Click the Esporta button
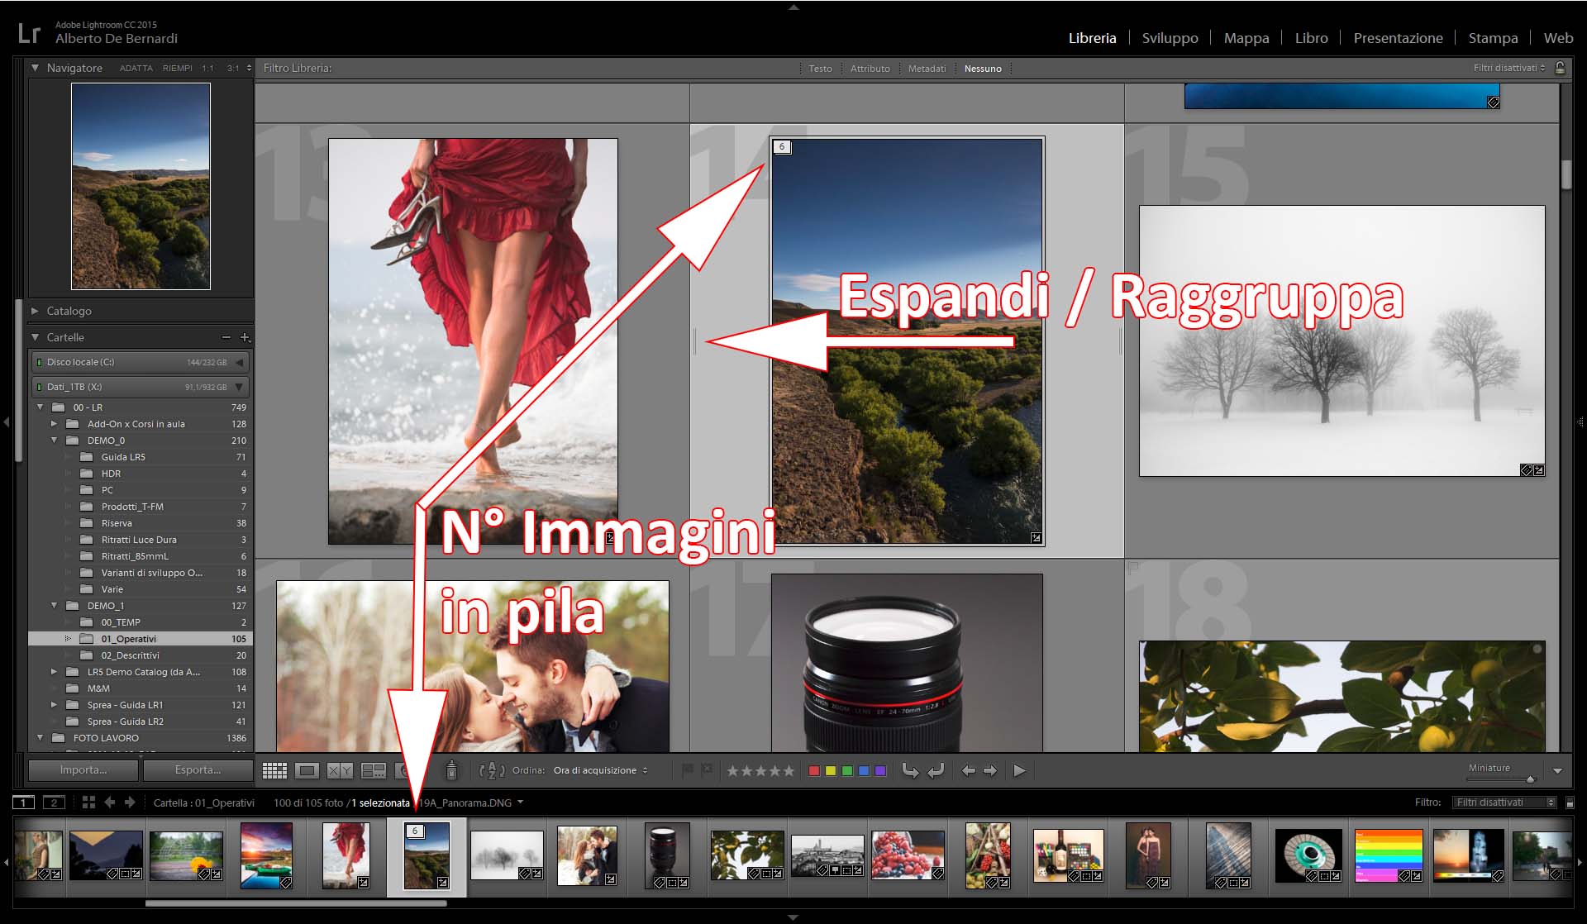The height and width of the screenshot is (924, 1587). [198, 769]
